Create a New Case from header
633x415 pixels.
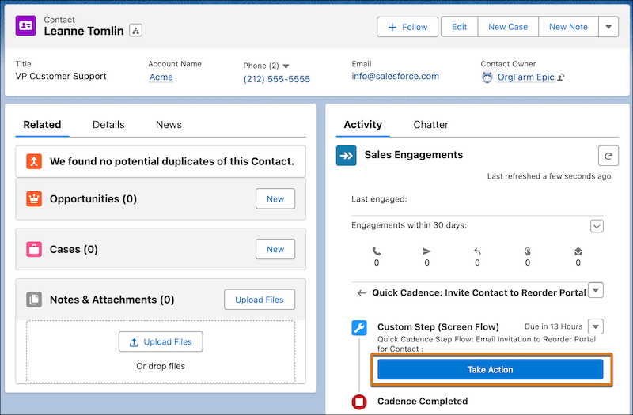point(508,27)
